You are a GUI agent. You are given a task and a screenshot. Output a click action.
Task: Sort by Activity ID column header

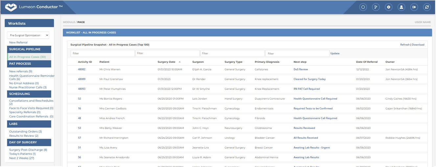(85, 62)
